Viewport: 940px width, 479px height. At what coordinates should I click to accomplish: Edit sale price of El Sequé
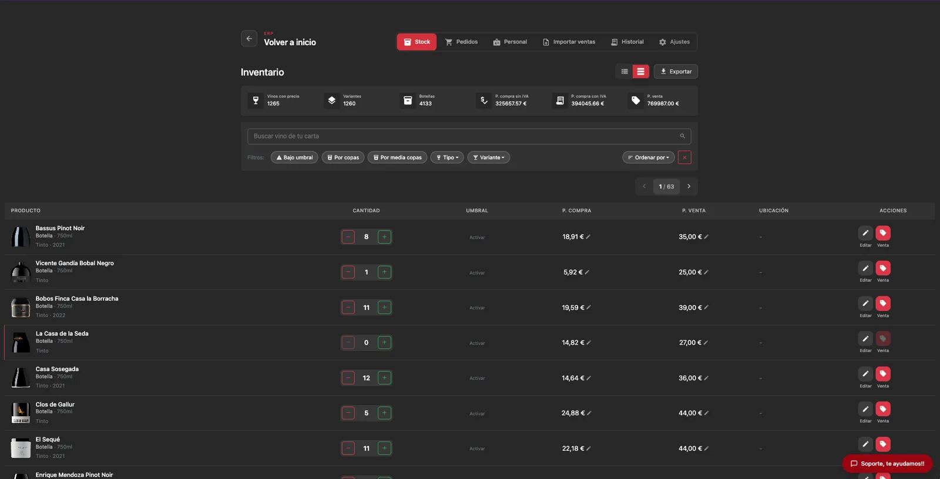pyautogui.click(x=706, y=448)
